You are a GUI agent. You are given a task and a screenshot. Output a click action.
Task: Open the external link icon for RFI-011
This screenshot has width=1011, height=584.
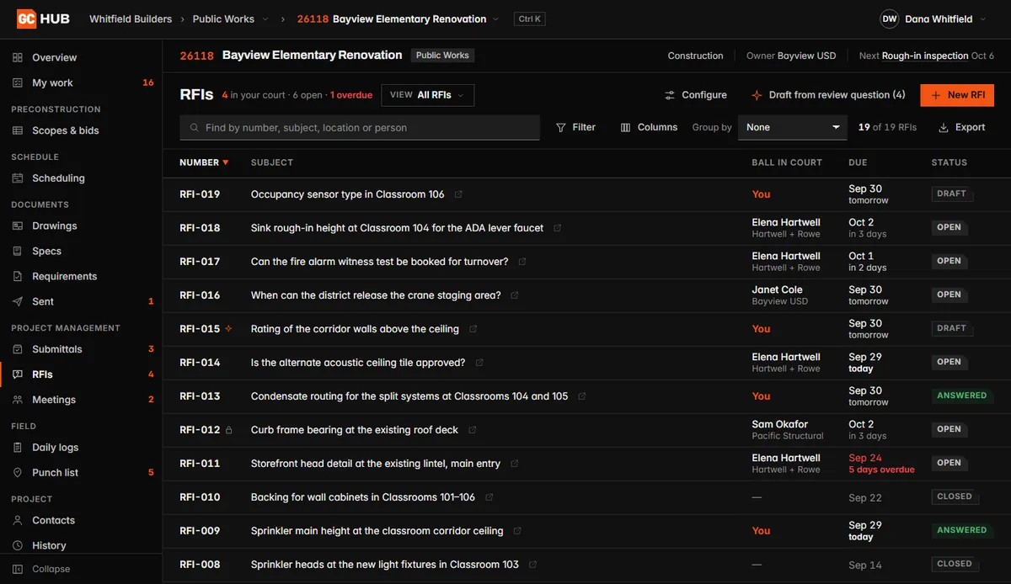515,464
